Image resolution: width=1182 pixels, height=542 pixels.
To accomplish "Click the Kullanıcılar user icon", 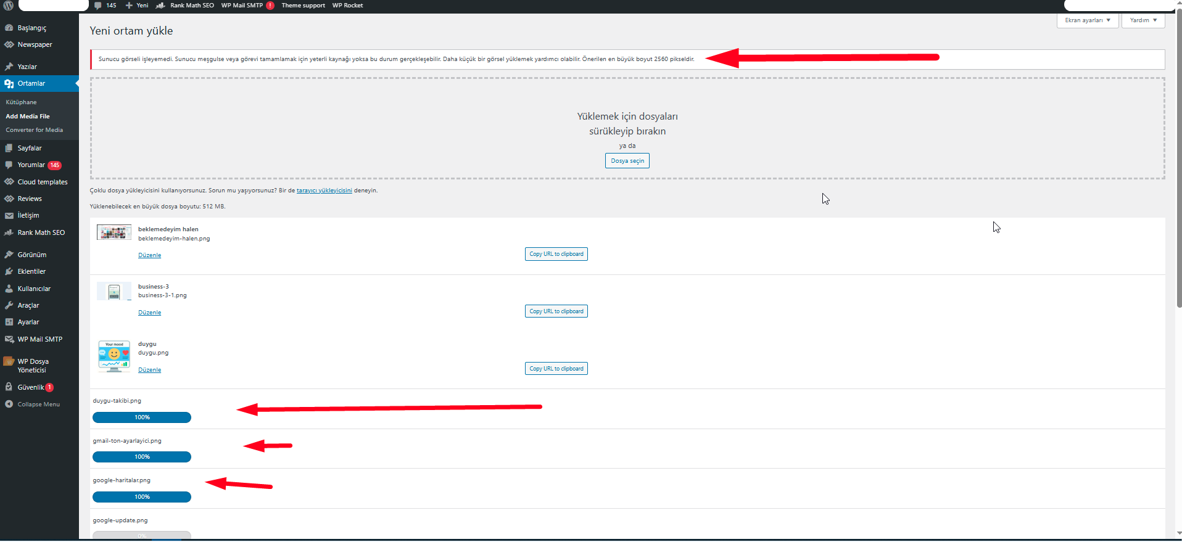I will 9,289.
